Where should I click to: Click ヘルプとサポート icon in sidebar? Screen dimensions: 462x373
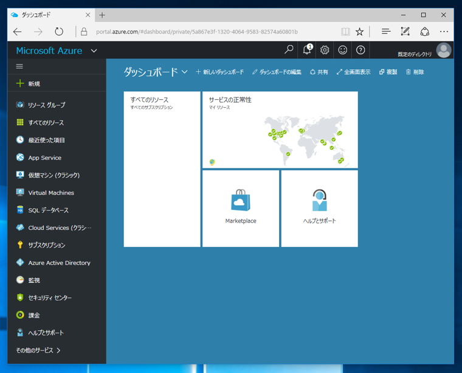coord(20,332)
